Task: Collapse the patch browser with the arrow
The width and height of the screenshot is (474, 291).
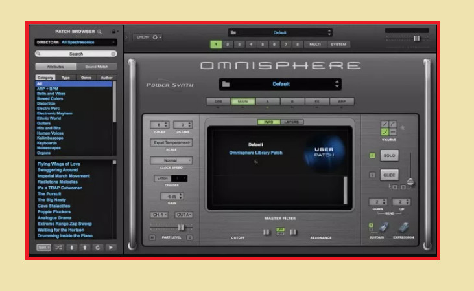Action: click(x=126, y=38)
